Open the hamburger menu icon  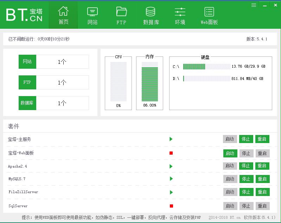point(254,5)
